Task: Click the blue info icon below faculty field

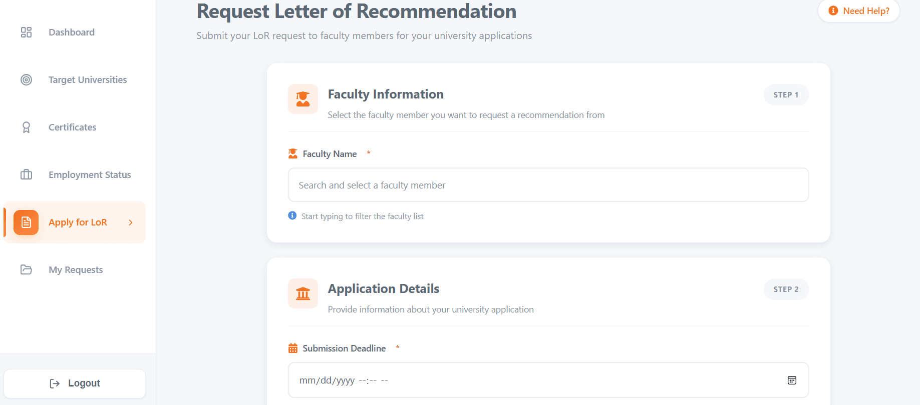Action: pyautogui.click(x=292, y=215)
